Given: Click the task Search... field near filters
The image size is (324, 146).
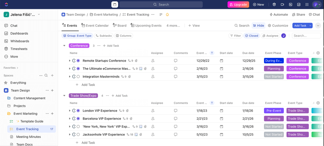Looking at the screenshot, I should click(306, 36).
